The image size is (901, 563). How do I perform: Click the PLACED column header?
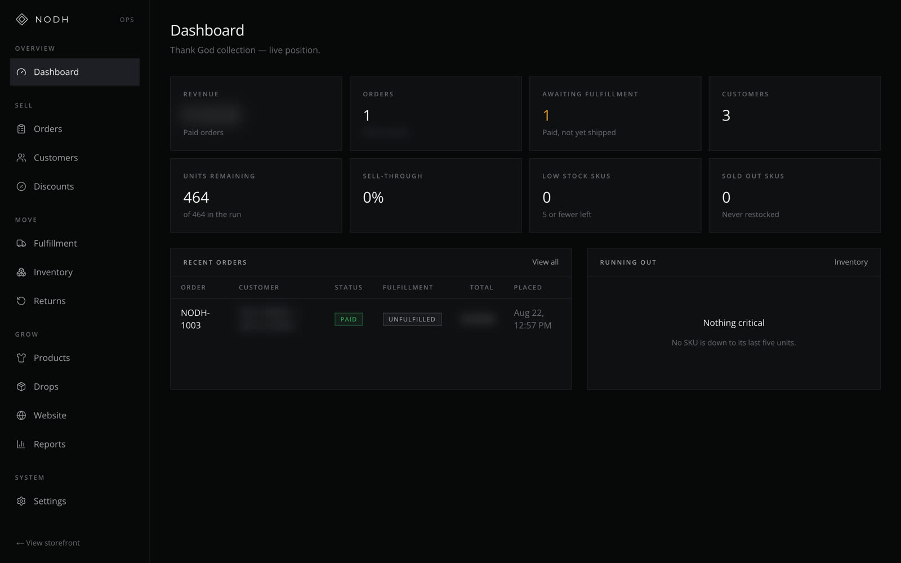click(x=528, y=287)
